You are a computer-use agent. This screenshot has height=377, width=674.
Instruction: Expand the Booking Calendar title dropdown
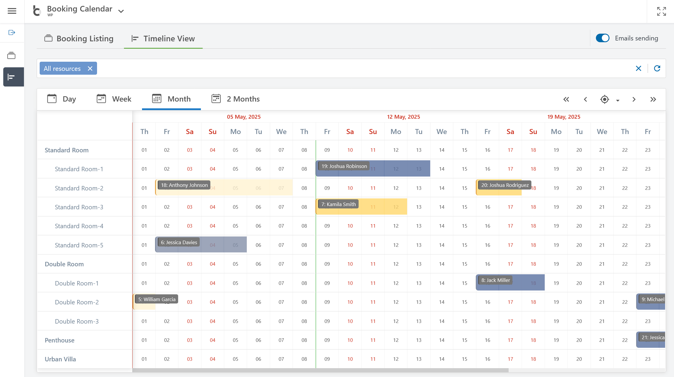[121, 11]
